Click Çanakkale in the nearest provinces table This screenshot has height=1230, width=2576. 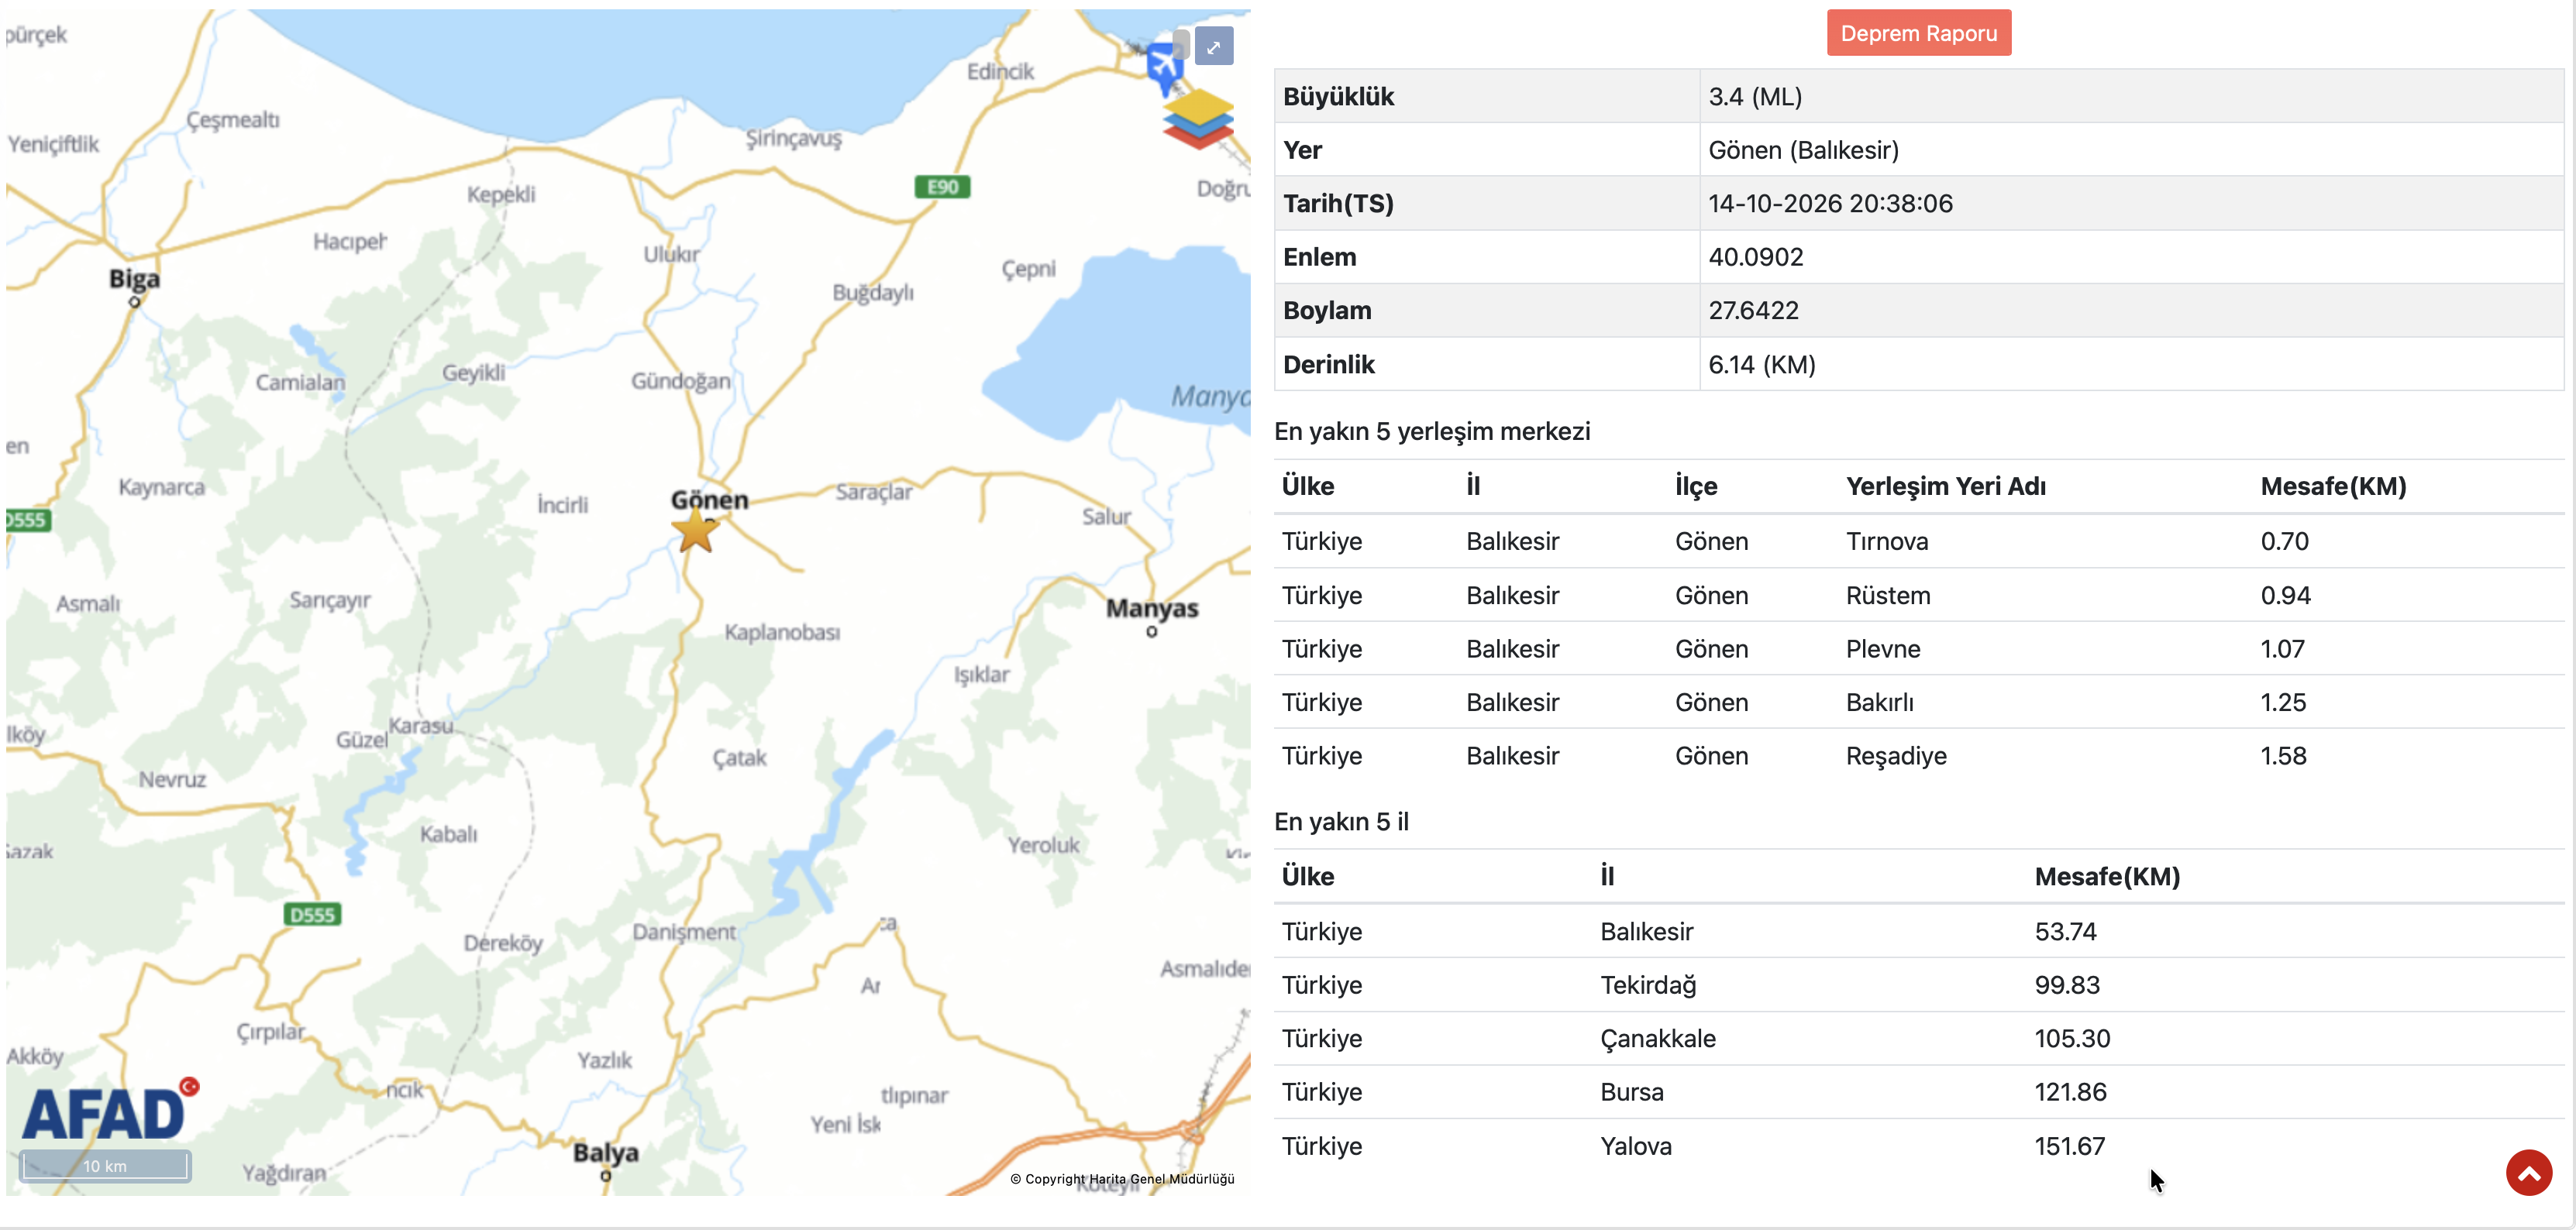pos(1657,1039)
